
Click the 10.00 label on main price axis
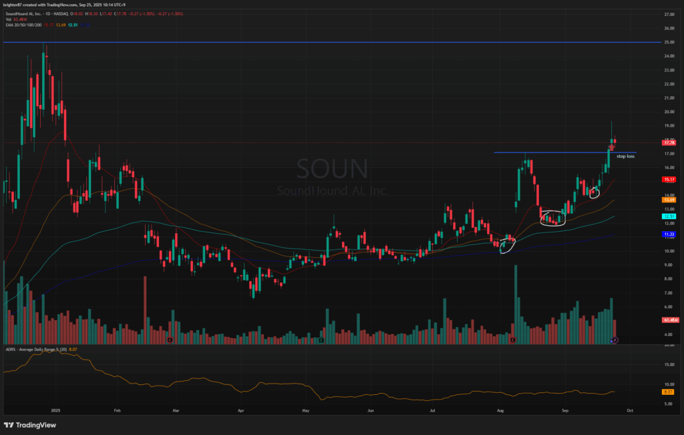(669, 251)
